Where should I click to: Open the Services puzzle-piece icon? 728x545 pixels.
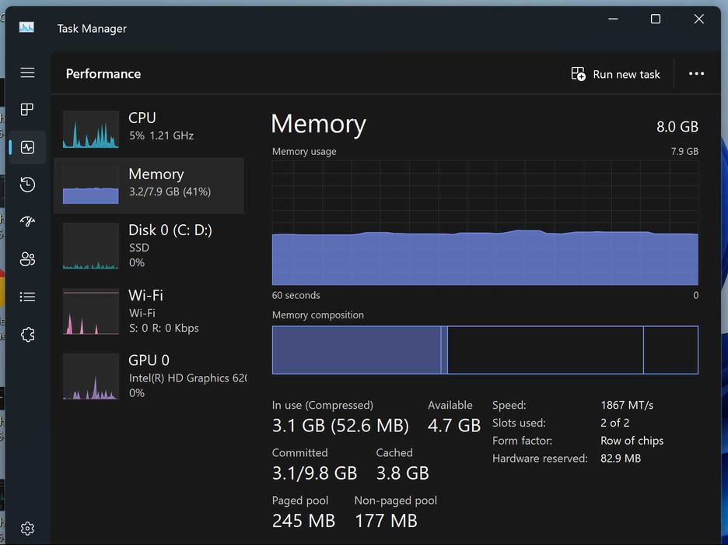(27, 334)
